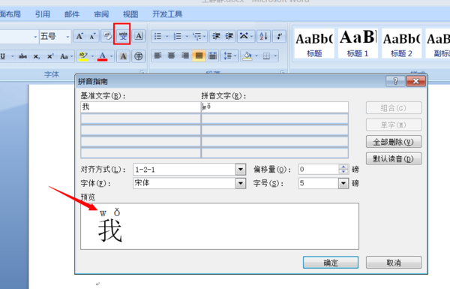Viewport: 450px width, 289px height.
Task: Close the 拼音指南 dialog
Action: 415,81
